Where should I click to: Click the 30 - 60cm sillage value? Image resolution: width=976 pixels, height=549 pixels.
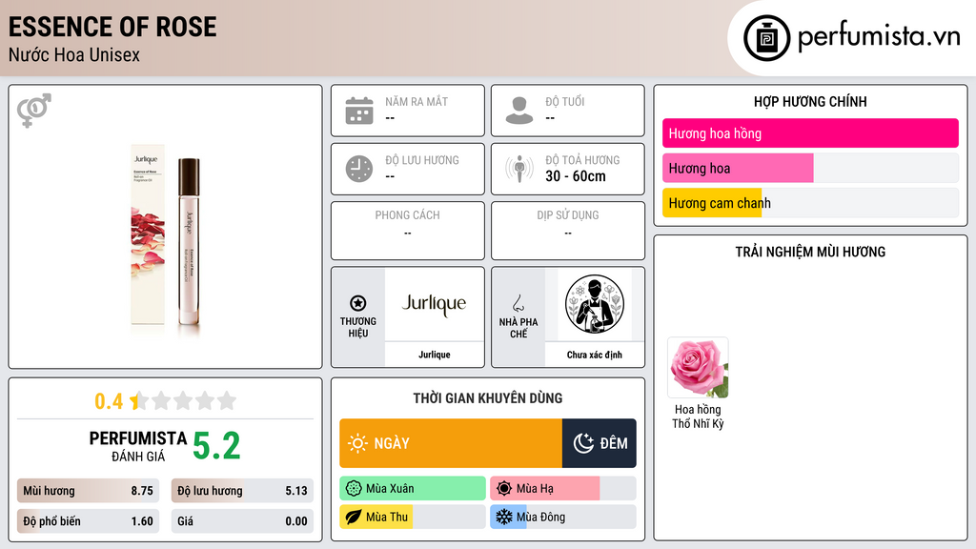point(576,176)
